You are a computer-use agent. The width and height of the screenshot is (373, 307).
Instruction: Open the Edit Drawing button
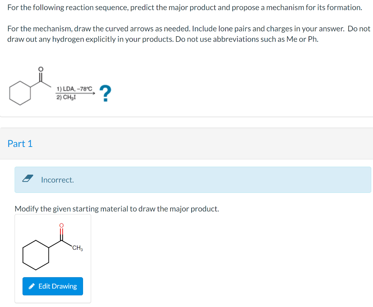click(52, 286)
